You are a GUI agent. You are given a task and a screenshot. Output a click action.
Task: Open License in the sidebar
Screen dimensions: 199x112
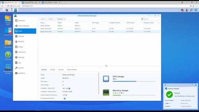(25, 68)
